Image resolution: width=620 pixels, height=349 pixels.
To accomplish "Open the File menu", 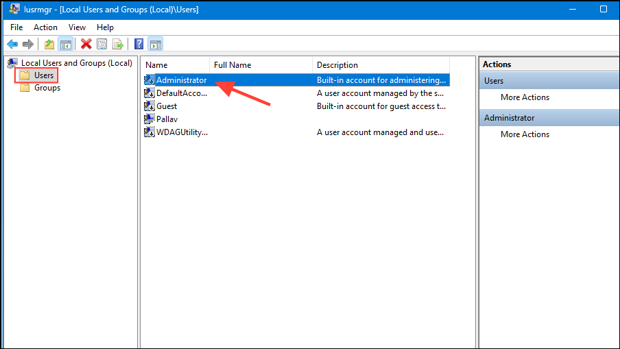I will click(x=16, y=27).
